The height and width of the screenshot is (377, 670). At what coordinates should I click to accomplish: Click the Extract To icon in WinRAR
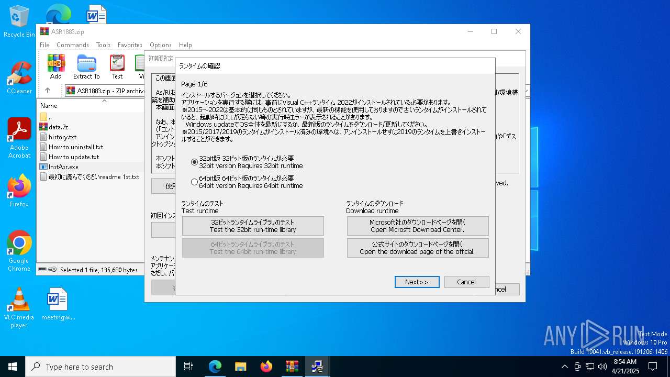(86, 66)
